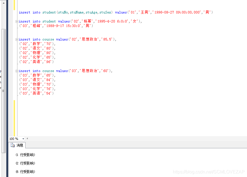247x177 pixels.
Task: Click the row ('02','化学','65')
Action: pyautogui.click(x=37, y=57)
